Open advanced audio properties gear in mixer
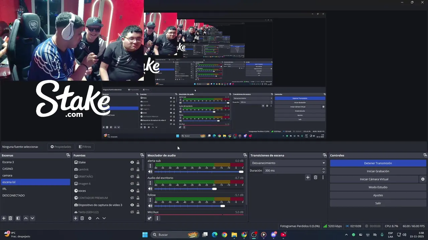Viewport: 428px width, 240px height. coord(149,218)
